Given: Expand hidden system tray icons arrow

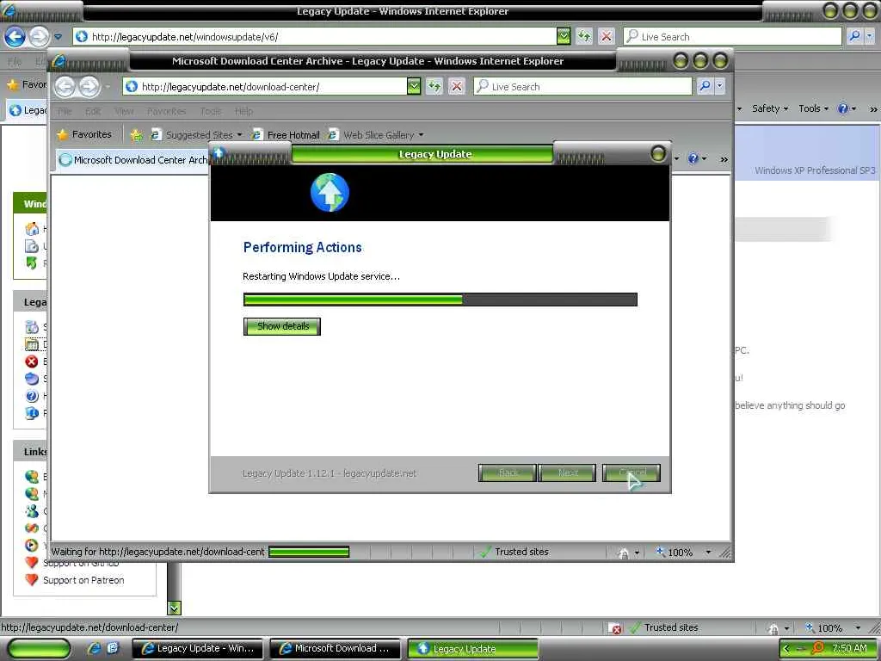Looking at the screenshot, I should 786,649.
